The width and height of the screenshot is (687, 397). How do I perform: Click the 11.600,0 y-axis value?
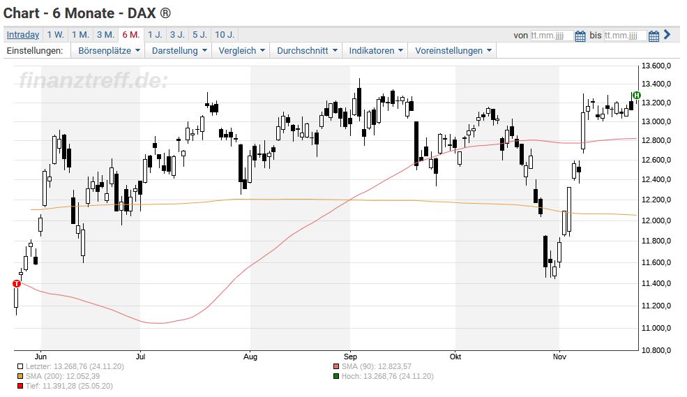tap(656, 262)
